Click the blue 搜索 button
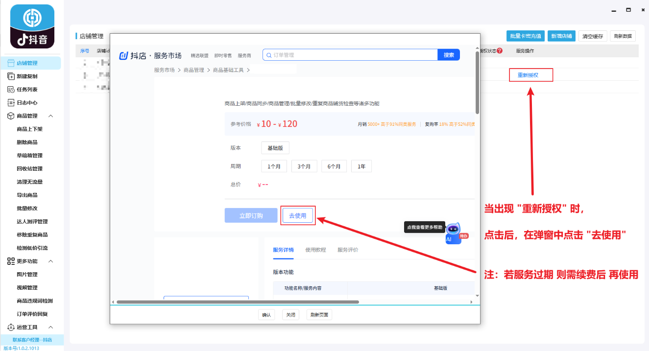 pos(449,55)
